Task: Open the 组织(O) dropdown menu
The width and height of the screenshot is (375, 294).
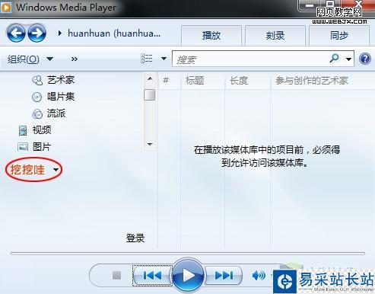Action: tap(30, 59)
